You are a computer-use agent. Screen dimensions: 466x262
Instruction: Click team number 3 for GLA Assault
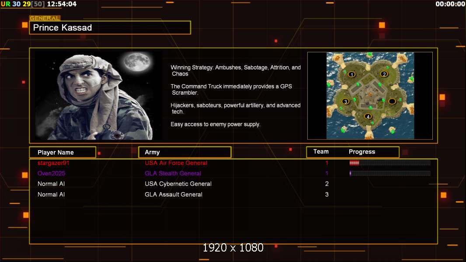click(327, 194)
